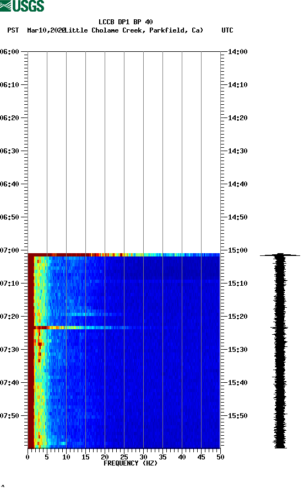Viewport: 304px width, 492px height.
Task: Click the 06:10 PST time label
Action: coord(10,85)
